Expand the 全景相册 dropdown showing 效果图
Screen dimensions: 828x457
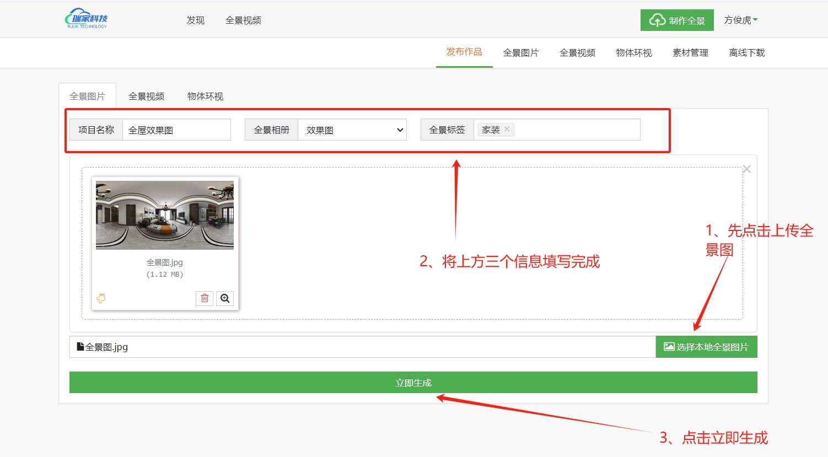352,130
